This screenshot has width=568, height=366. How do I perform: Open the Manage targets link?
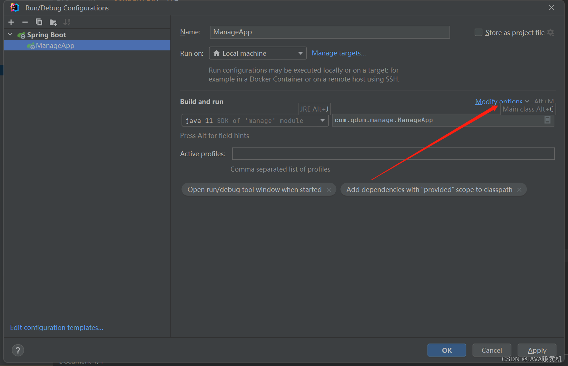pos(339,53)
